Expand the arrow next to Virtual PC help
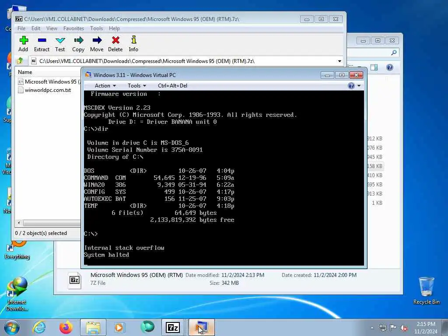Viewport: 448px width, 336px height. click(359, 86)
